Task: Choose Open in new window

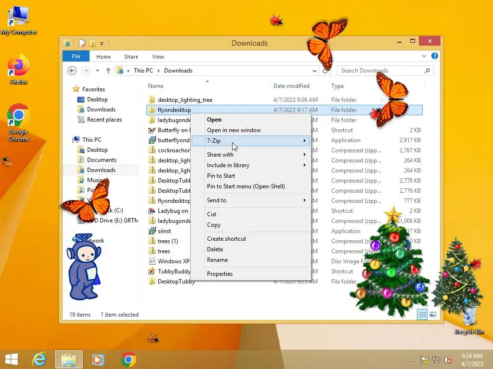Action: click(x=251, y=130)
